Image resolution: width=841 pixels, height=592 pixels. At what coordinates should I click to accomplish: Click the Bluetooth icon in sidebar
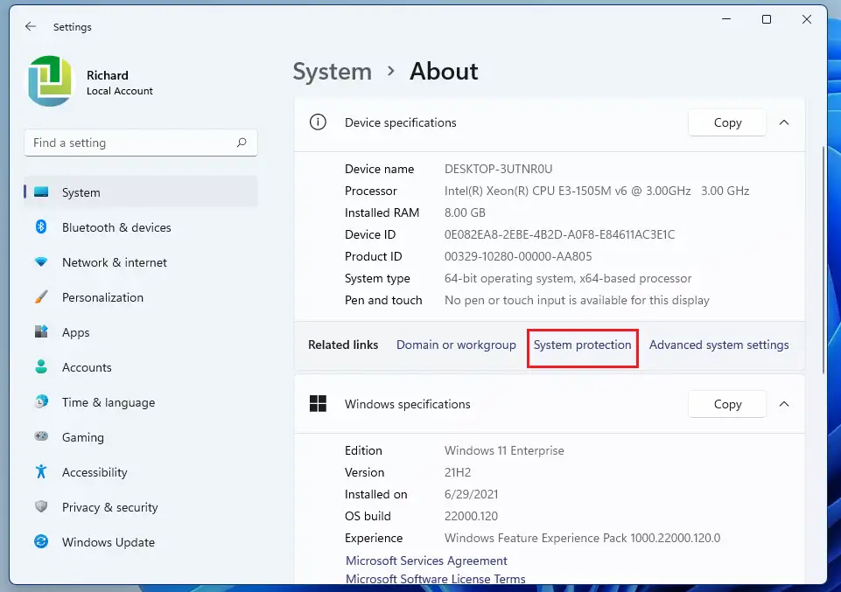click(41, 226)
